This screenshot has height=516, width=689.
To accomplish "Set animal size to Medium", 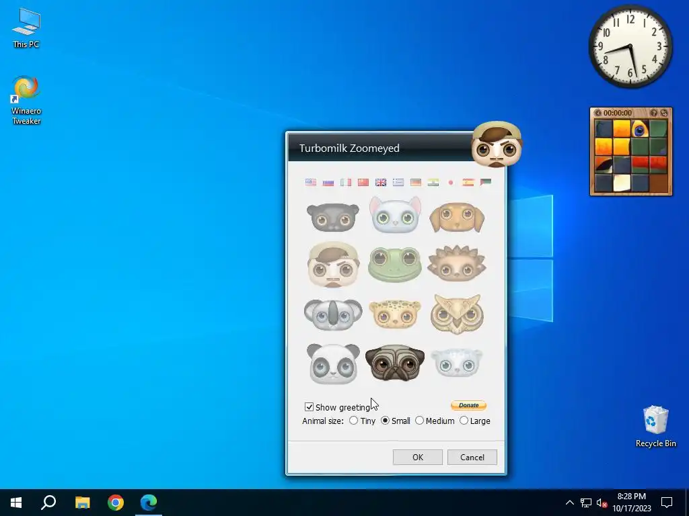I will tap(419, 421).
